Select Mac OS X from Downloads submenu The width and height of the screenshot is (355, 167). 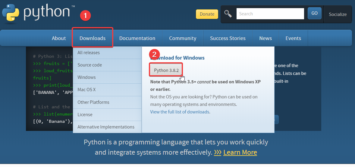click(107, 90)
